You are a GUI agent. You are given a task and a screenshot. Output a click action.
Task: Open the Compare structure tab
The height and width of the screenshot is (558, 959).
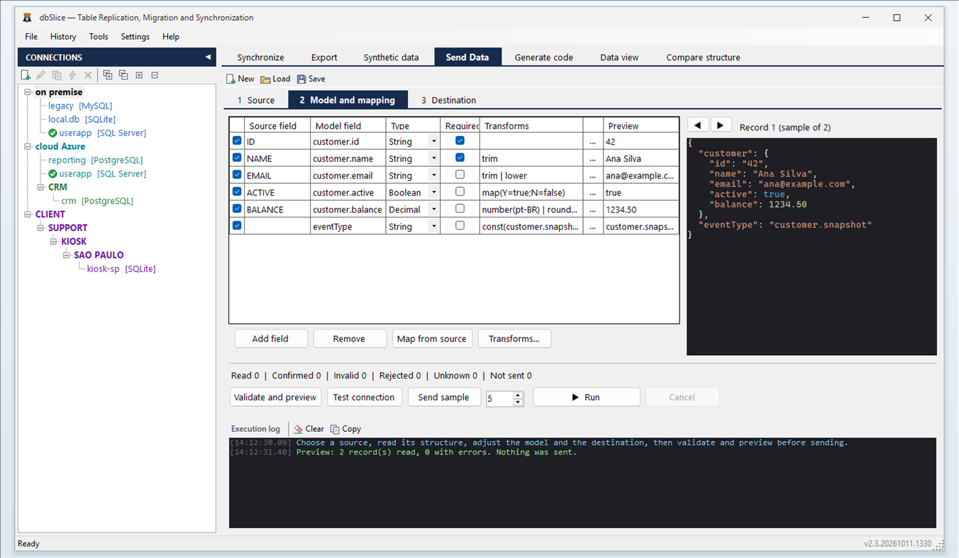point(703,57)
